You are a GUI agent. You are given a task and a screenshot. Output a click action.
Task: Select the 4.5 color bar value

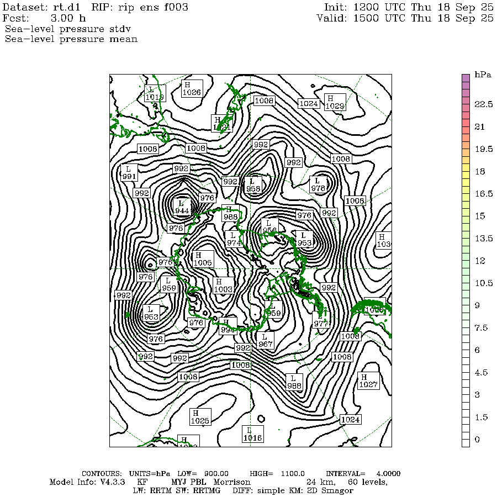point(481,372)
